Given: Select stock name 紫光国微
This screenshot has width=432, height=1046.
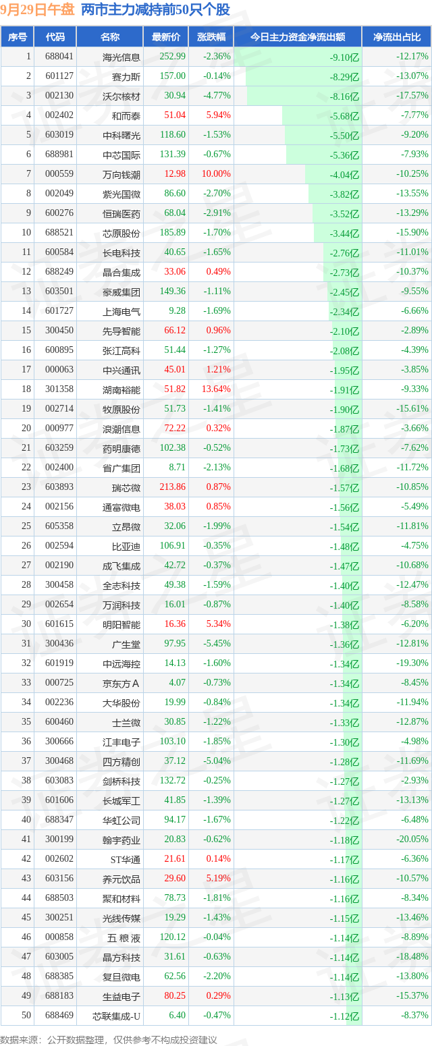Looking at the screenshot, I should [122, 194].
